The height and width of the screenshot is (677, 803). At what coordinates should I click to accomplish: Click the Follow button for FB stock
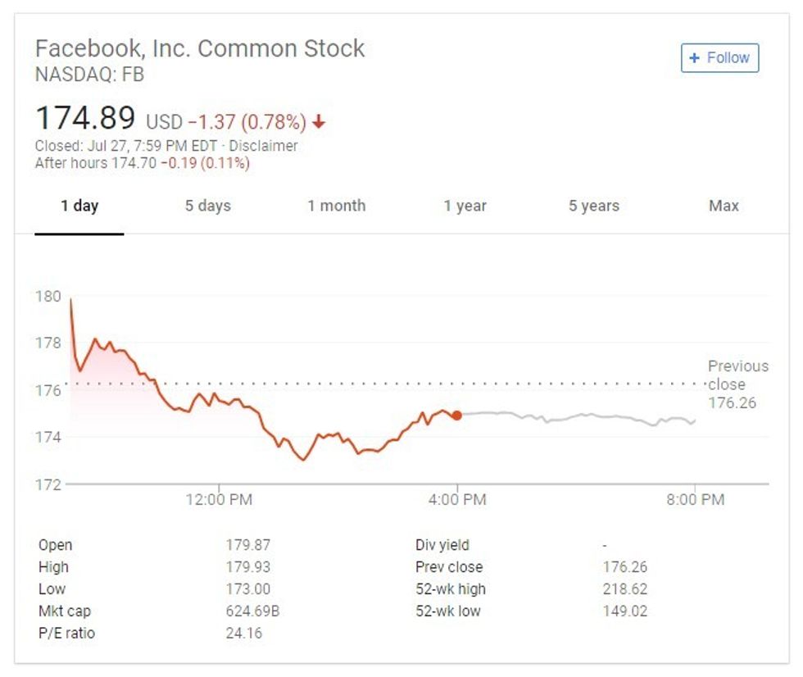[x=719, y=57]
